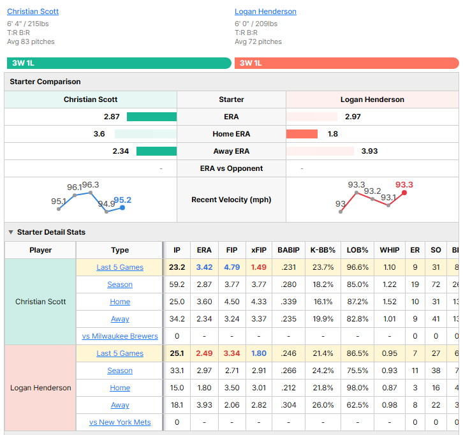Select the Player column header
The width and height of the screenshot is (463, 435).
coord(40,250)
